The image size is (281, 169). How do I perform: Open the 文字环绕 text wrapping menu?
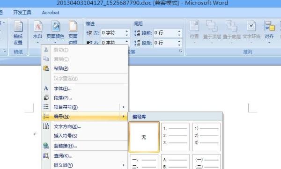251,32
